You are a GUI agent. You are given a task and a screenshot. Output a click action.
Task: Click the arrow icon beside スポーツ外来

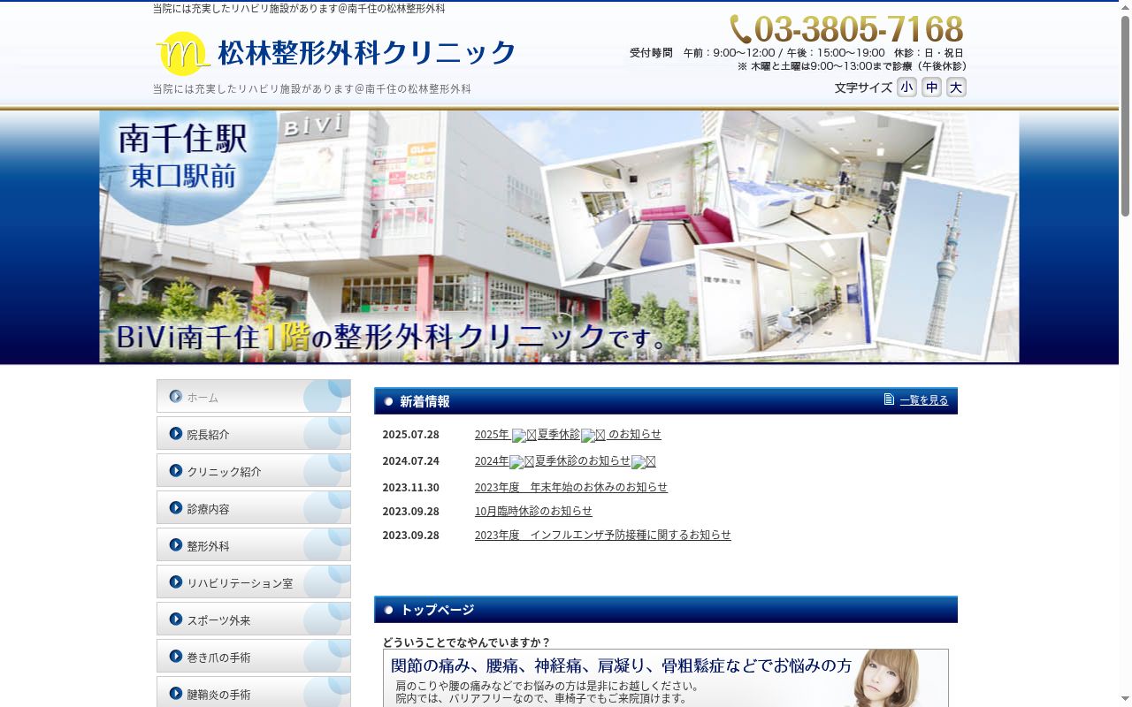click(175, 619)
